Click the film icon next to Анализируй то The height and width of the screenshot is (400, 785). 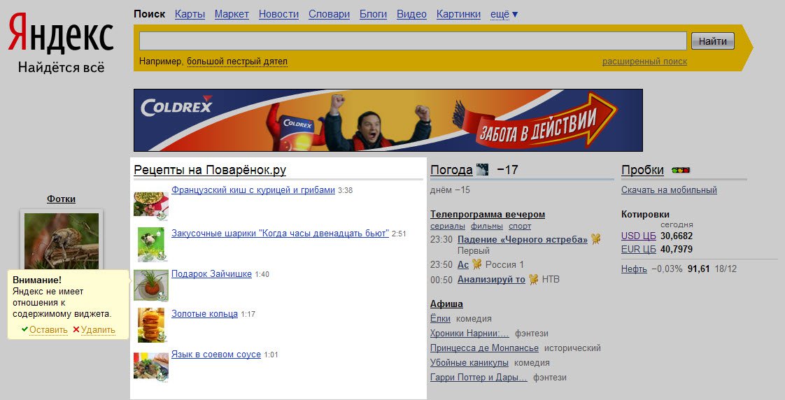[x=533, y=279]
